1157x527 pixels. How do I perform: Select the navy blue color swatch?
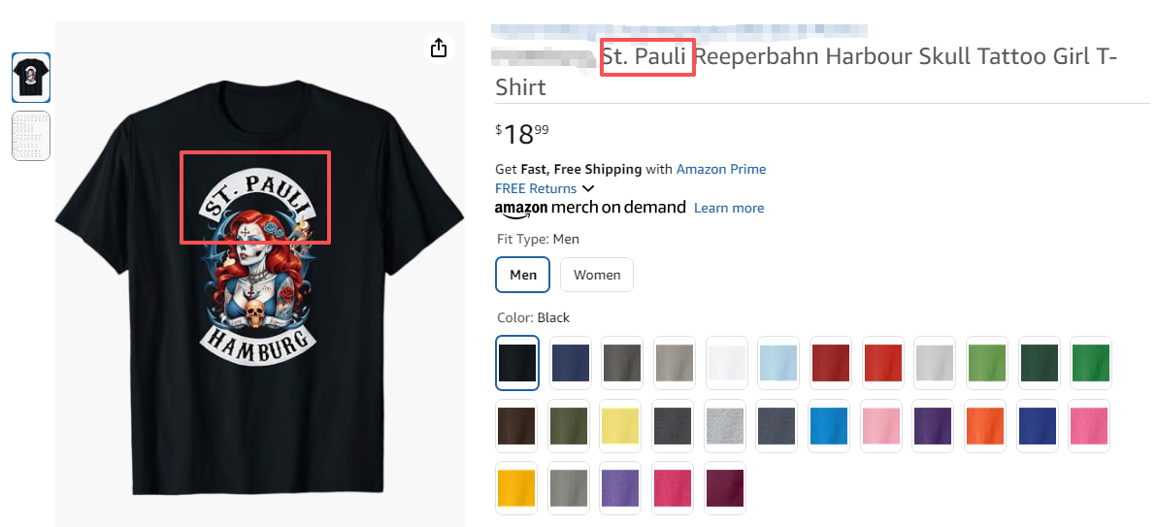pos(570,363)
